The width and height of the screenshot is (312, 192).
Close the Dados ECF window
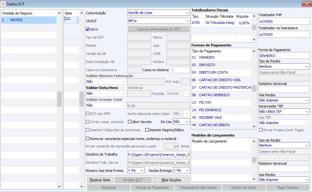(x=306, y=4)
